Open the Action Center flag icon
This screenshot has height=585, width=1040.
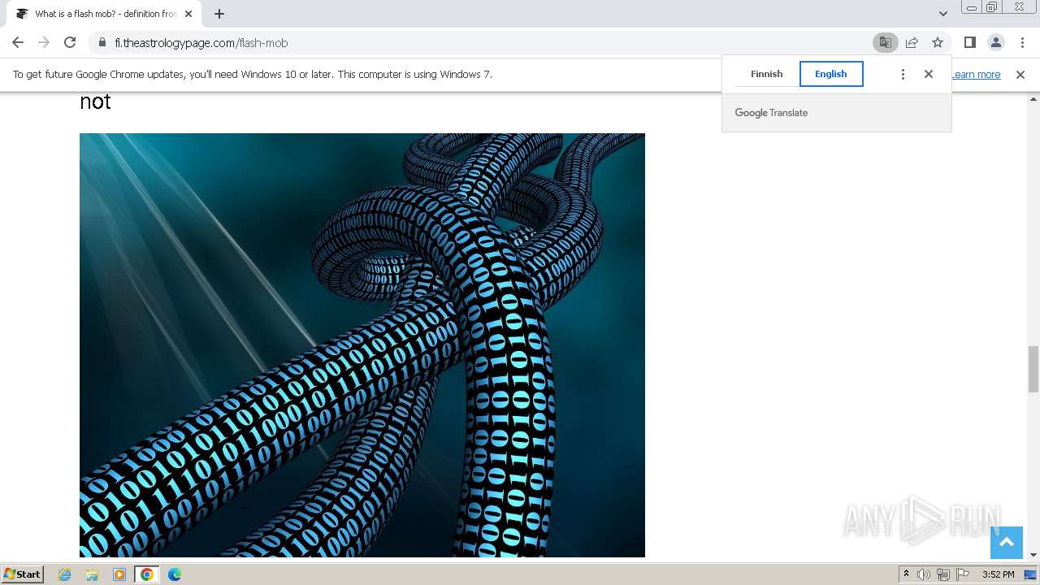click(x=963, y=574)
